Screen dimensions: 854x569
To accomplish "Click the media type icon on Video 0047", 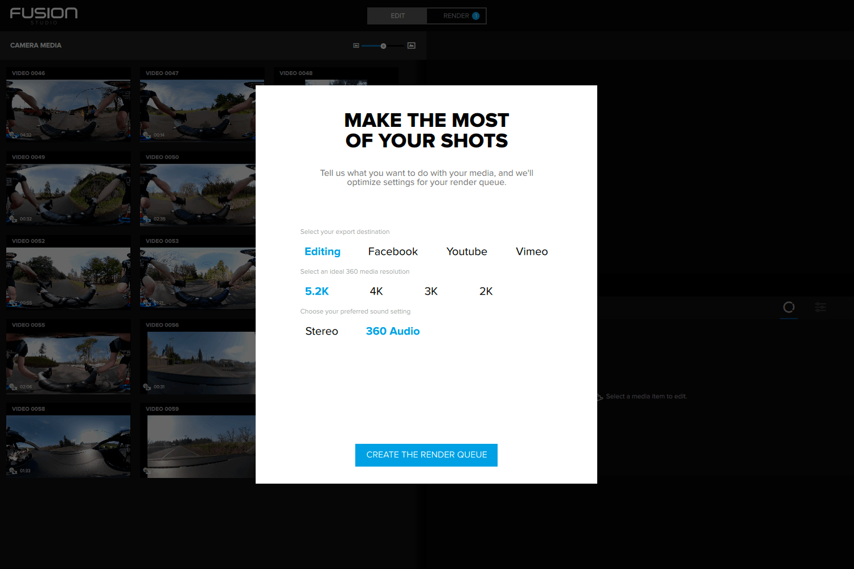I will (x=146, y=135).
